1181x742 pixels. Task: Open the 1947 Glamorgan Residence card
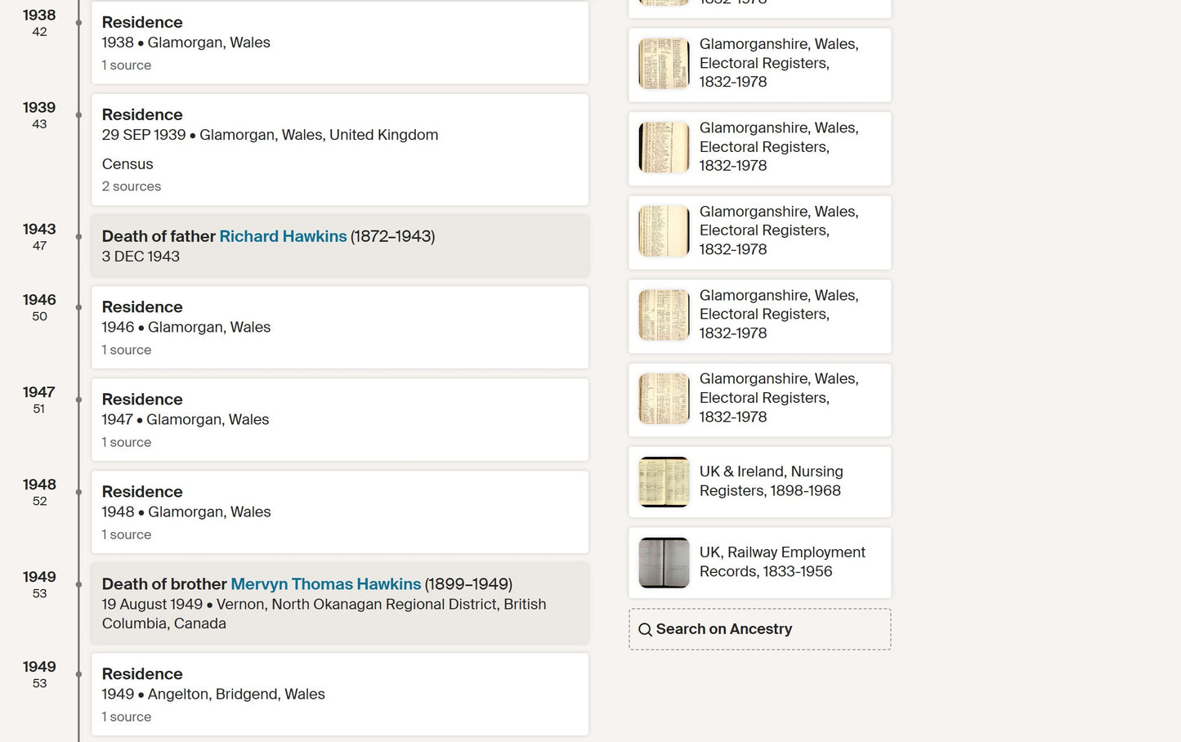pos(340,419)
